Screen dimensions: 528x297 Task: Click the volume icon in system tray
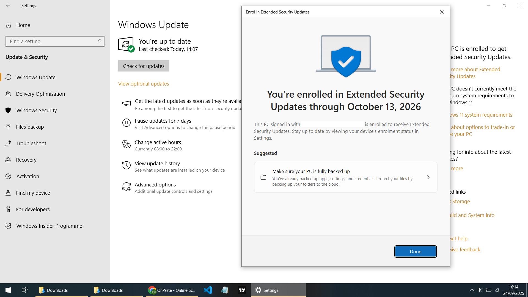480,290
